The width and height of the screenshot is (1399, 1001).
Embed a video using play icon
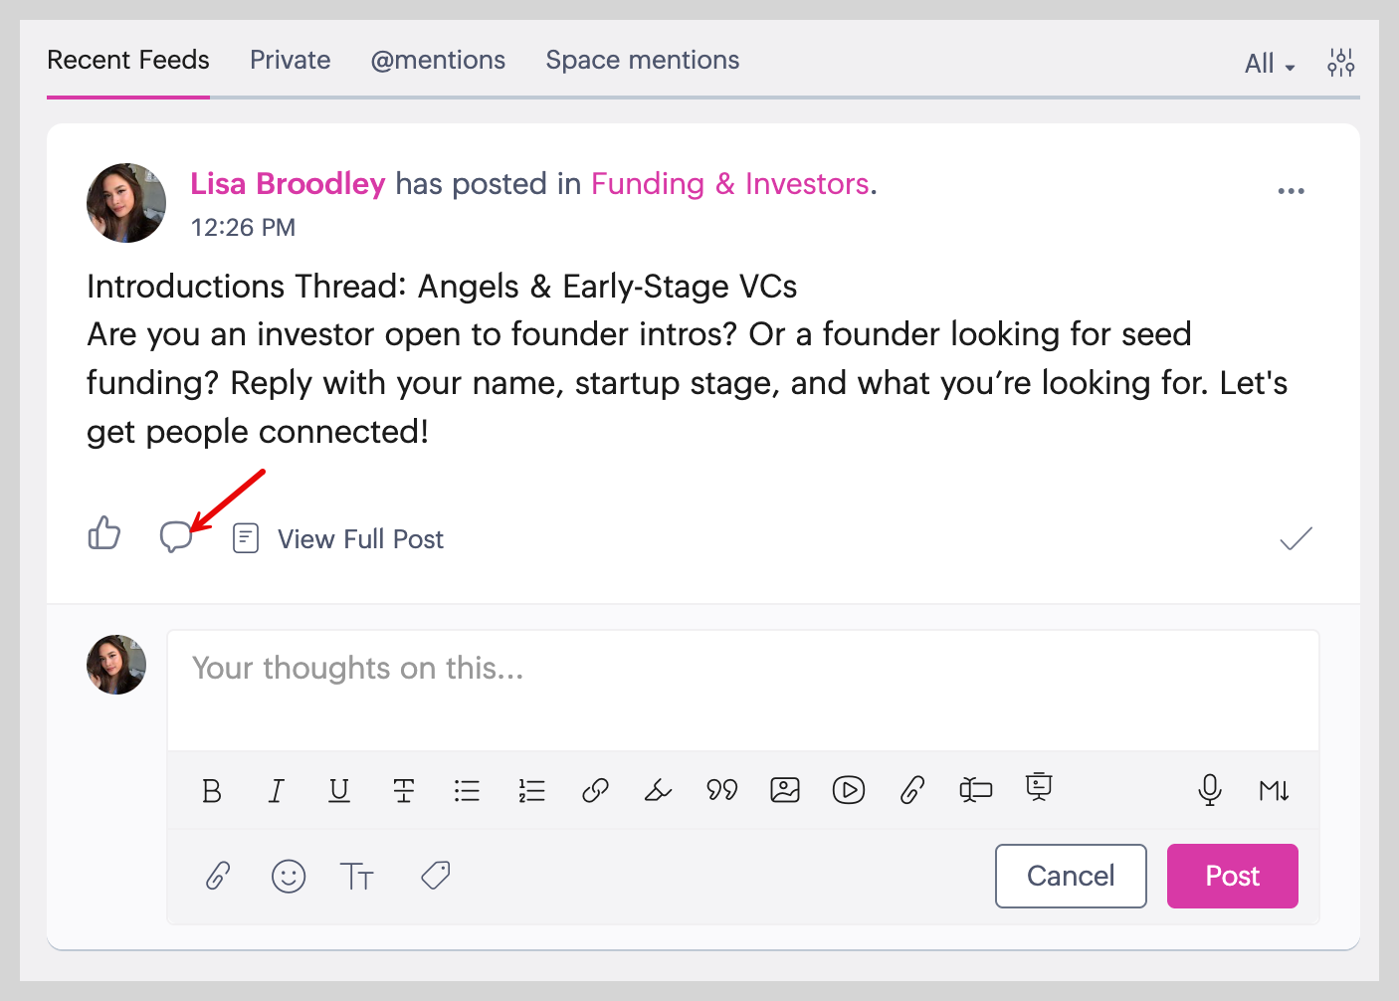849,791
